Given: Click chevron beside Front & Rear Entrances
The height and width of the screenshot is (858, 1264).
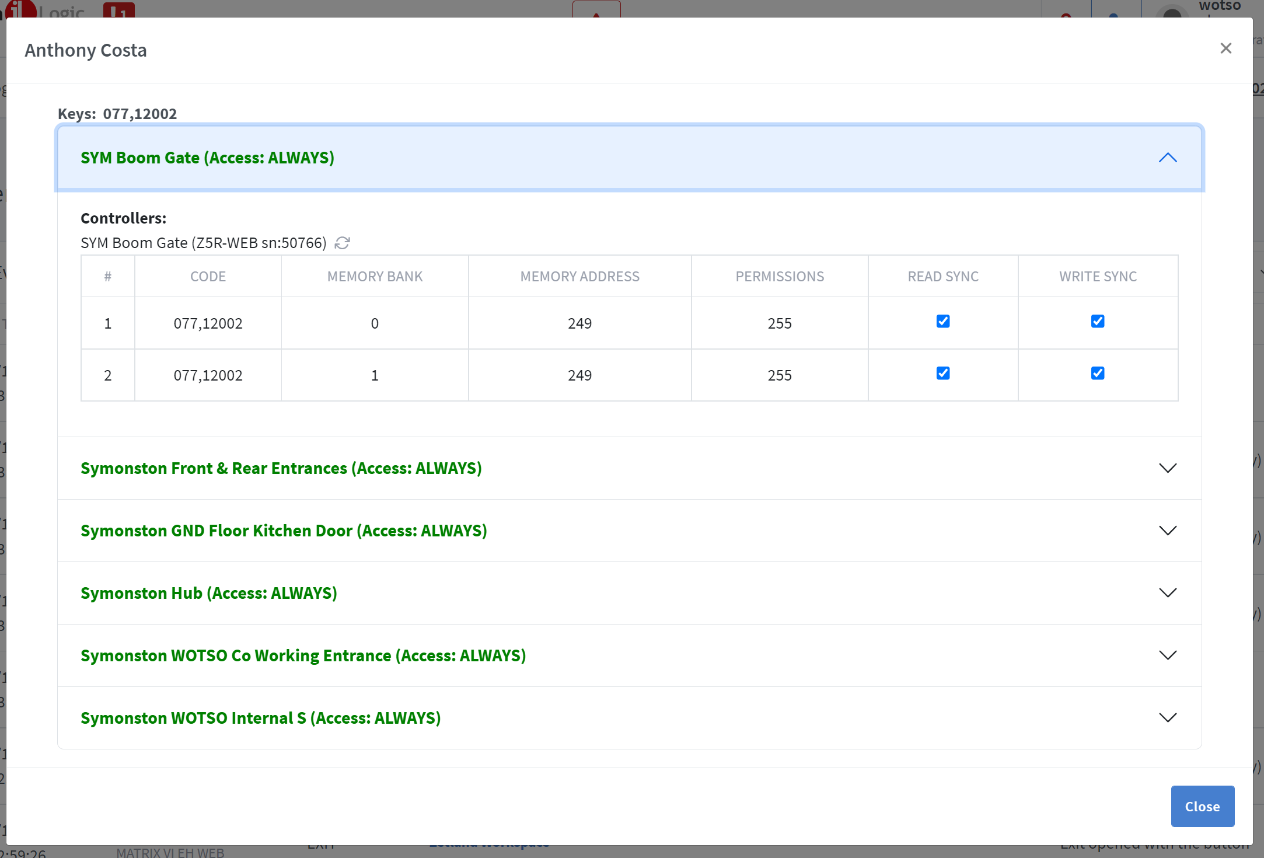Looking at the screenshot, I should (1167, 468).
